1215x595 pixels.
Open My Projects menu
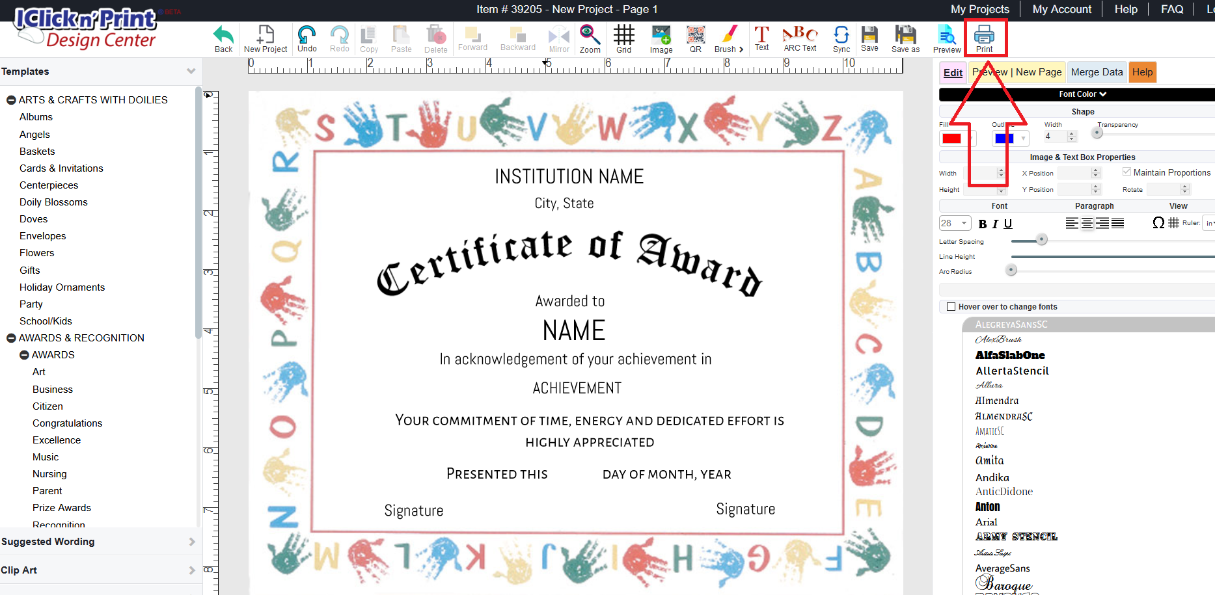(979, 9)
